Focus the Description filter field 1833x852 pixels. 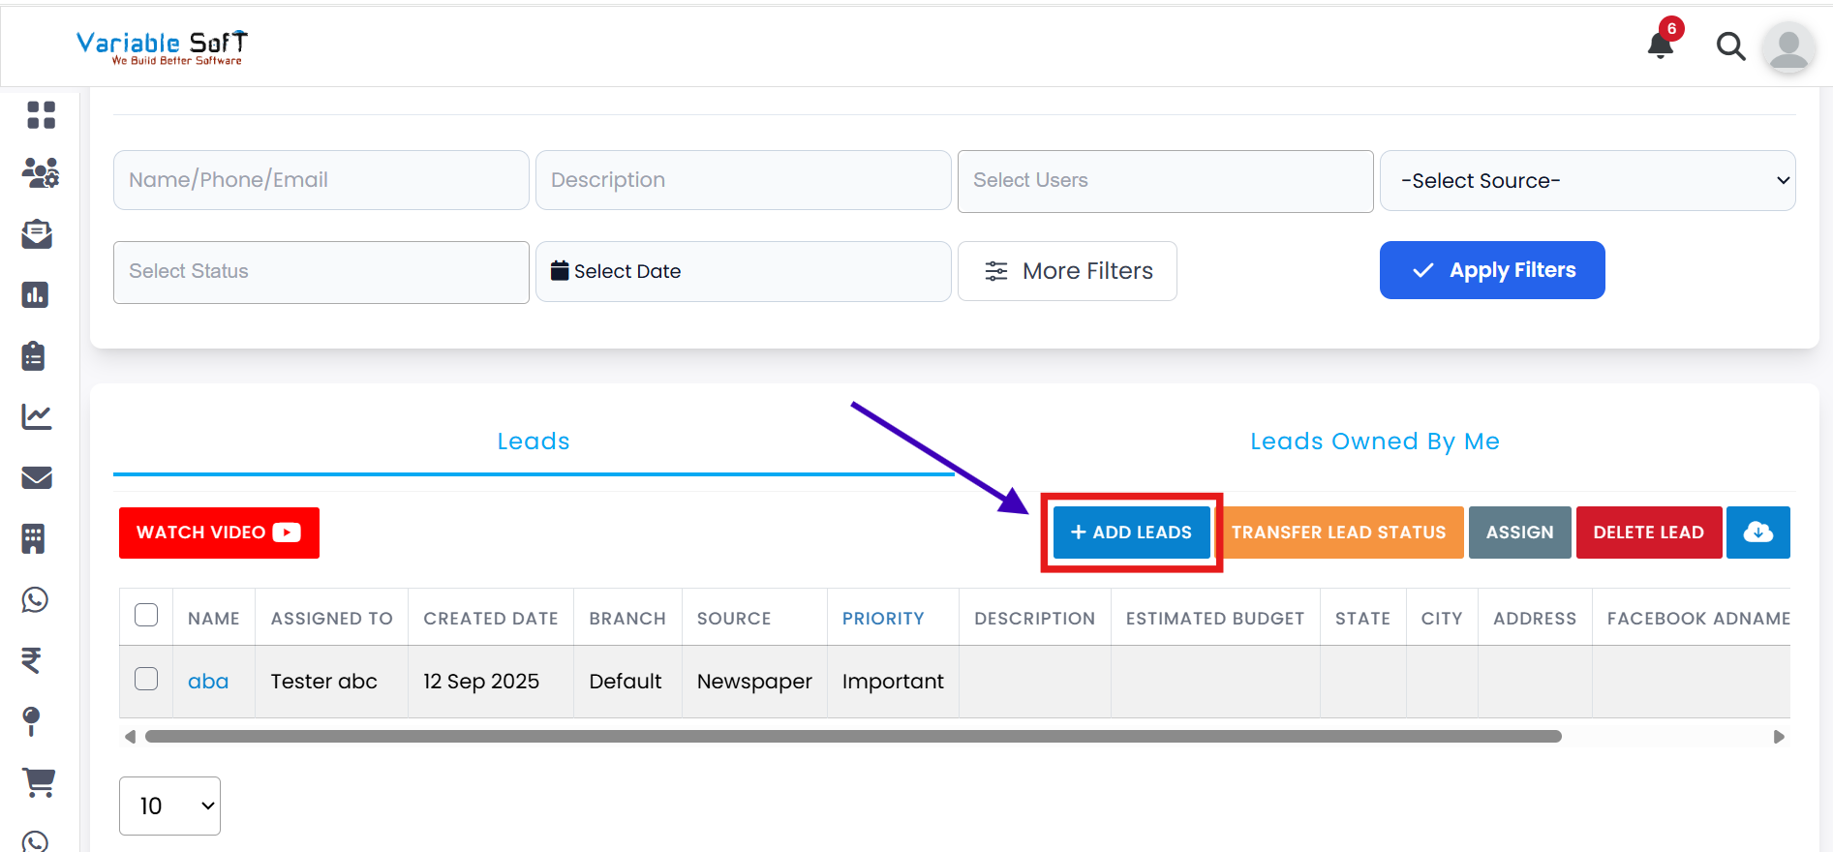pos(744,180)
